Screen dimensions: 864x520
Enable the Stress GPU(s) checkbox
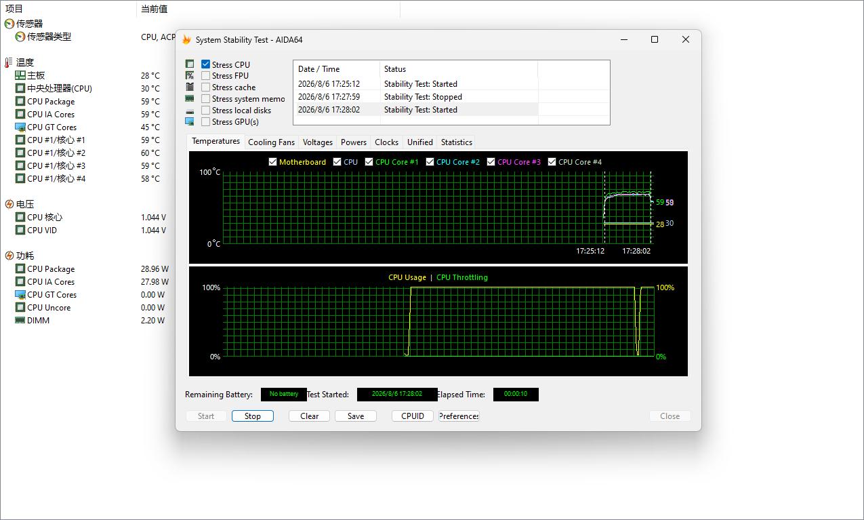pyautogui.click(x=205, y=122)
